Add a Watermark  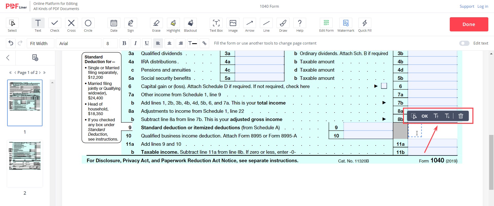346,25
